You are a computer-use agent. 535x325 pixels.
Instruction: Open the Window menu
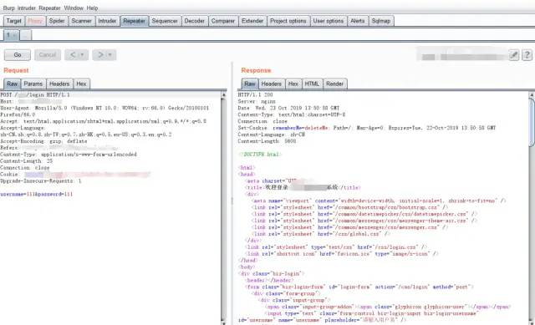(x=74, y=8)
